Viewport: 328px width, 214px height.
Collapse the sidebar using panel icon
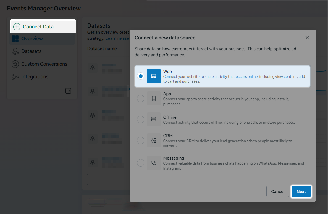(68, 91)
